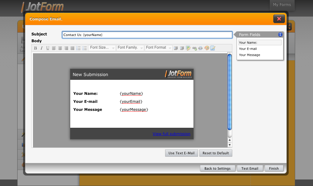Image resolution: width=313 pixels, height=186 pixels.
Task: Click the insert link icon
Action: [194, 48]
